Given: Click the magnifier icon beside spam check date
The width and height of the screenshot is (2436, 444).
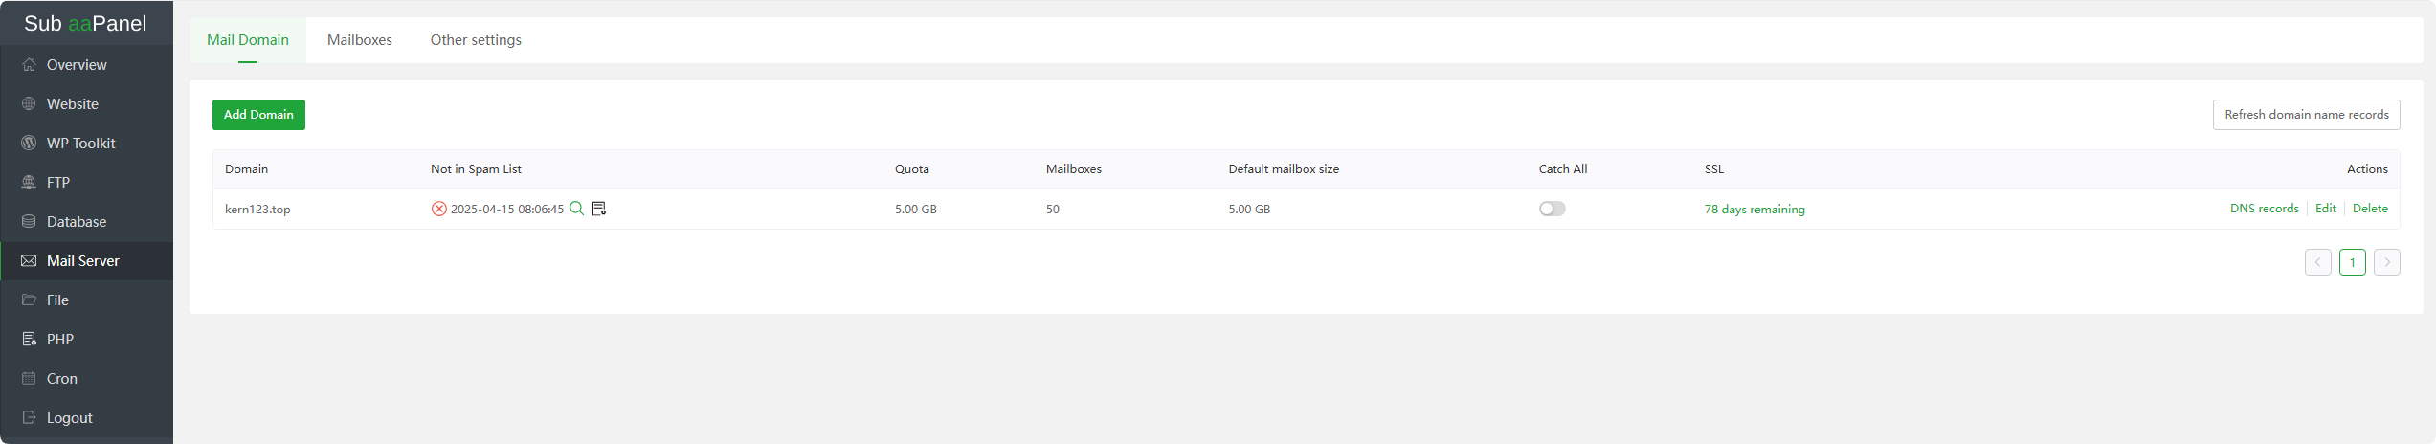Looking at the screenshot, I should click(577, 209).
